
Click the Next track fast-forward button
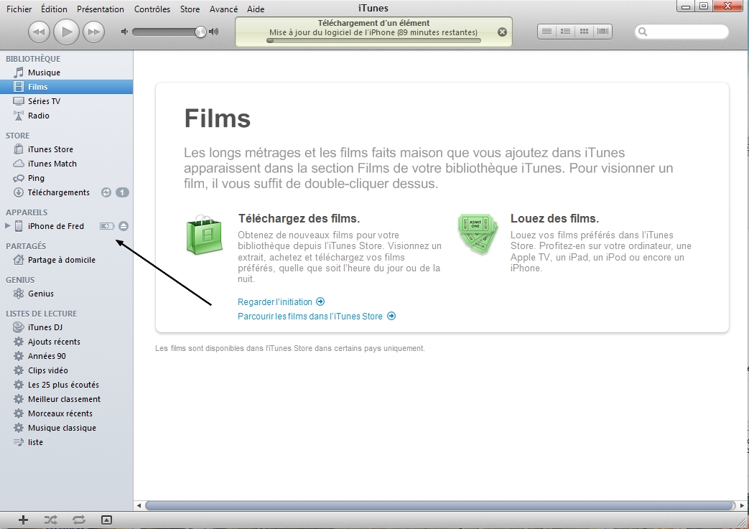click(93, 32)
